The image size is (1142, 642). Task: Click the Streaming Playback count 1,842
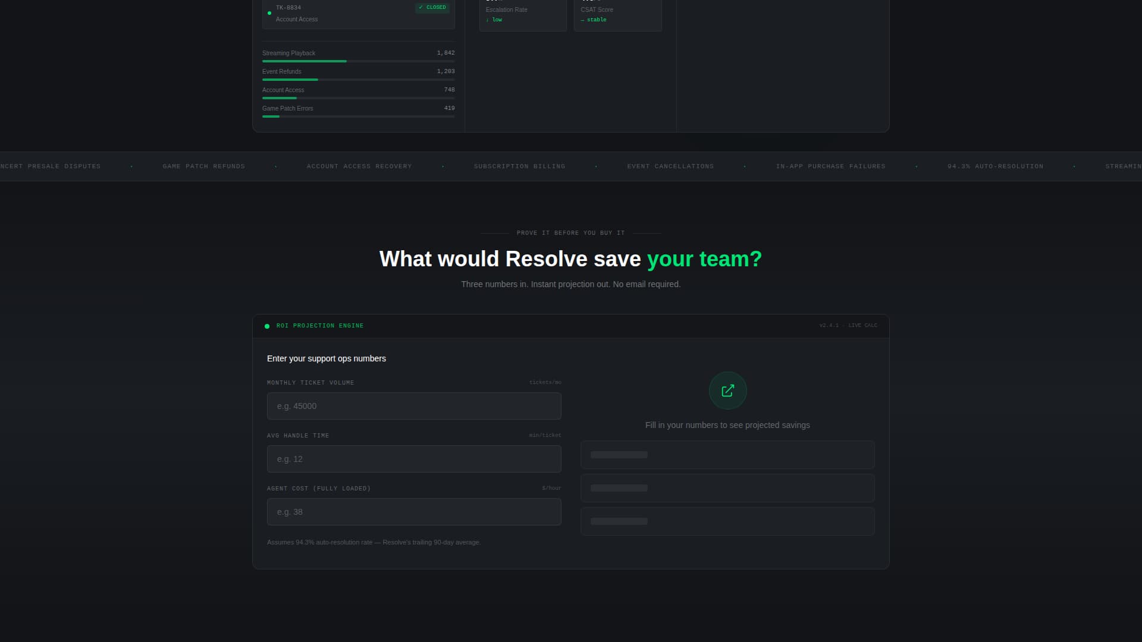(x=445, y=53)
